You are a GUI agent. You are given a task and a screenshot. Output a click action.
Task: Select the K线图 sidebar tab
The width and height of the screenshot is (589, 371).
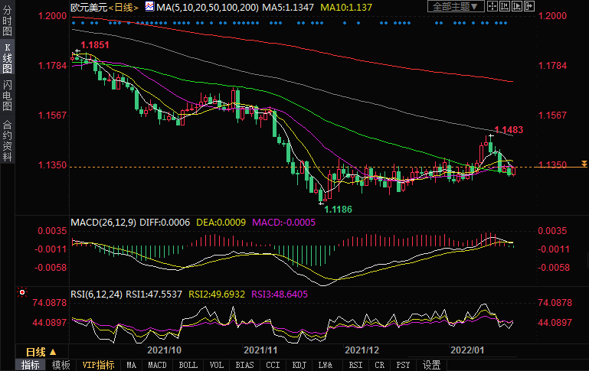(8, 62)
